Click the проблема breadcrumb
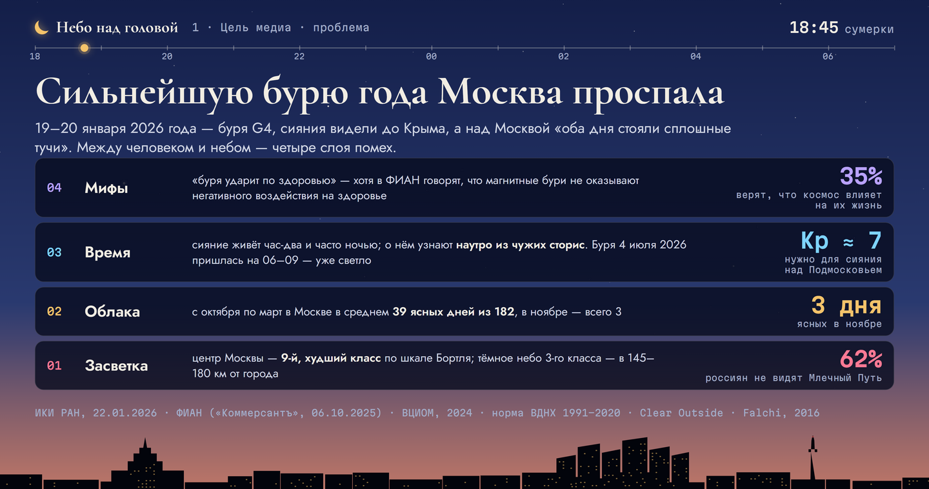929x489 pixels. tap(341, 28)
